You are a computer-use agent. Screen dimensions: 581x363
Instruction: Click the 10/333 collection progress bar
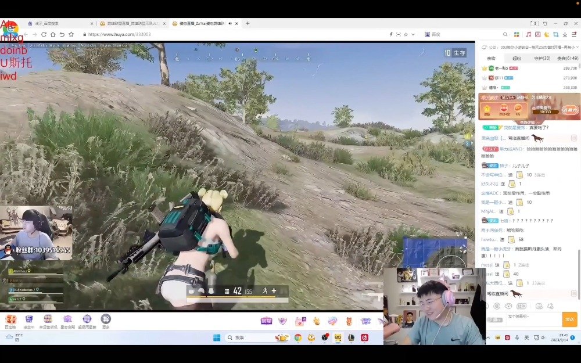(x=545, y=112)
